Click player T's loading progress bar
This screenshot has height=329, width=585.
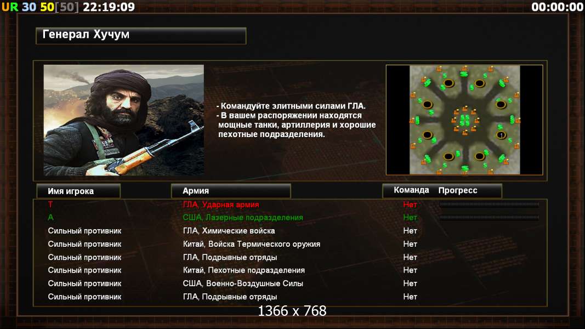(x=489, y=204)
